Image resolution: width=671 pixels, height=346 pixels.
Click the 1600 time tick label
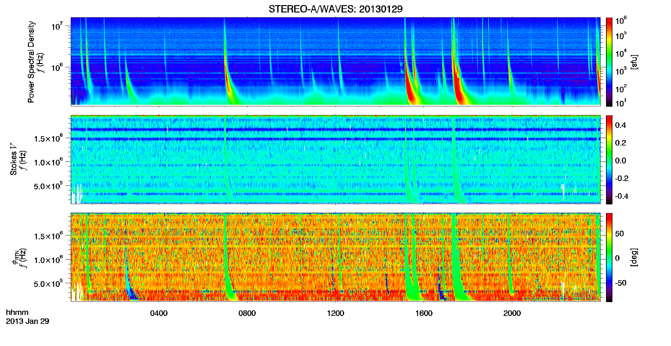424,313
